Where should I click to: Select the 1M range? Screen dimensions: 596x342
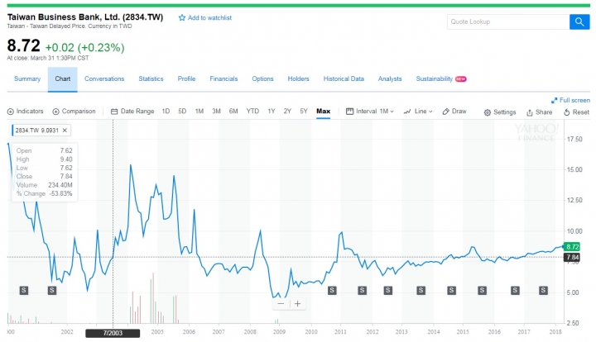[199, 111]
